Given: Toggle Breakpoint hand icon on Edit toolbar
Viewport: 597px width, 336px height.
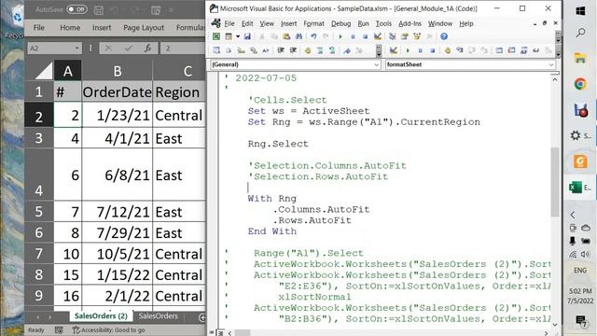Looking at the screenshot, I should [308, 50].
